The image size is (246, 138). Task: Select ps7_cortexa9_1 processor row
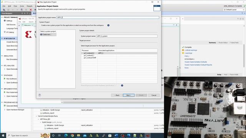[x=119, y=55]
